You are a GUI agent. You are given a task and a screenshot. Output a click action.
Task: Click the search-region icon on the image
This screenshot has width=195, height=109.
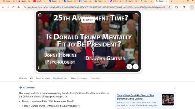(136, 67)
